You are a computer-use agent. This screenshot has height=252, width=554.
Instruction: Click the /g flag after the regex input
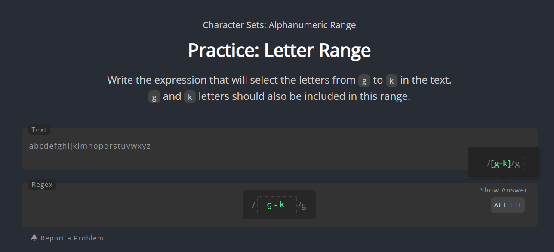(303, 205)
